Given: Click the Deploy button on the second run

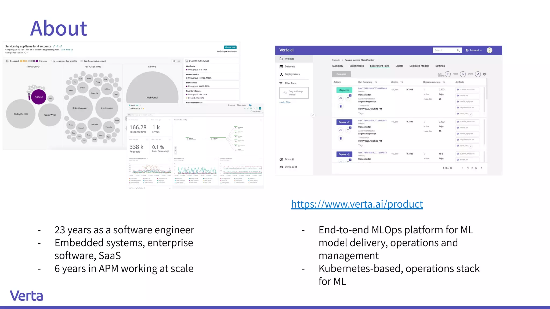Looking at the screenshot, I should point(344,122).
